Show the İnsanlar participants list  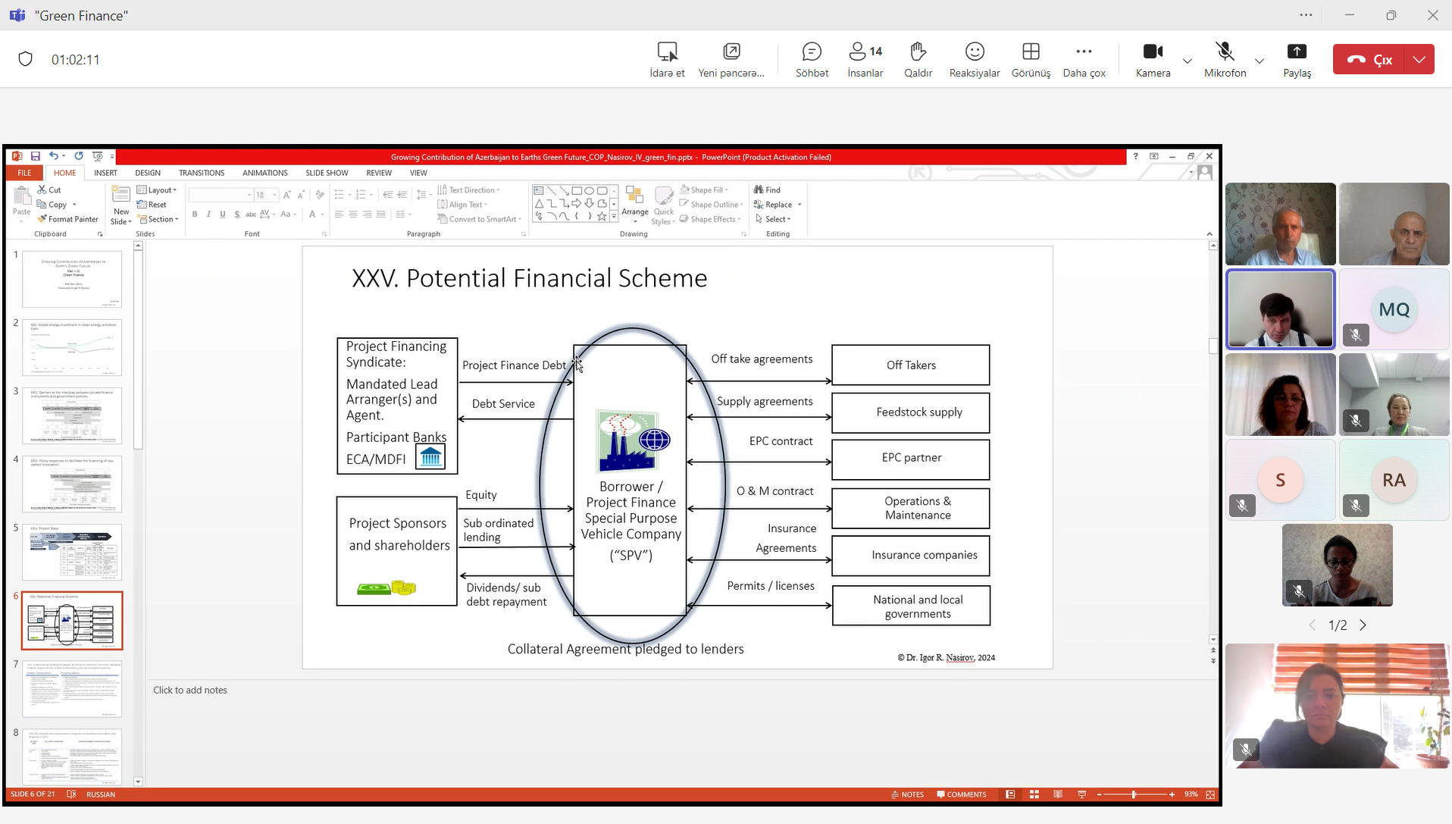click(x=865, y=59)
